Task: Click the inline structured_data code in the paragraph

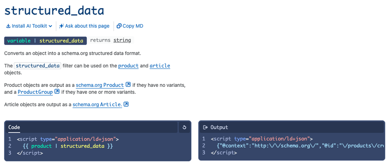Action: 37,66
